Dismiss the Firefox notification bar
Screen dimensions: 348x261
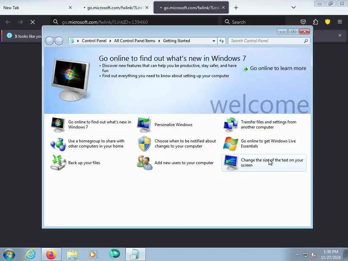point(340,35)
